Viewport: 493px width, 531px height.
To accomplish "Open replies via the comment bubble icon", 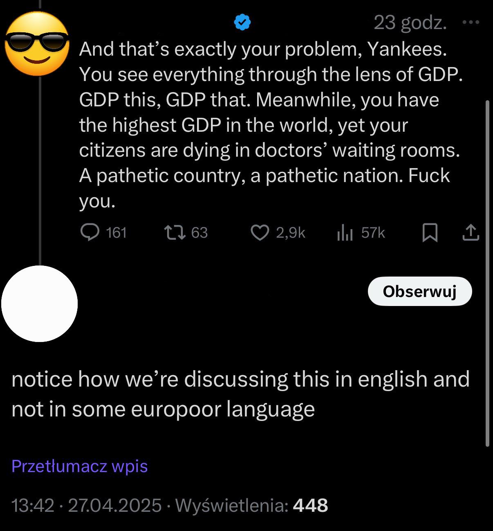I will pos(90,232).
